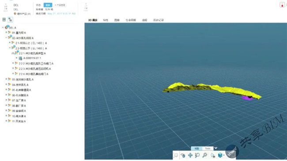Select tree row 07 label
Viewport: 287px width, 161px height.
pyautogui.click(x=19, y=101)
